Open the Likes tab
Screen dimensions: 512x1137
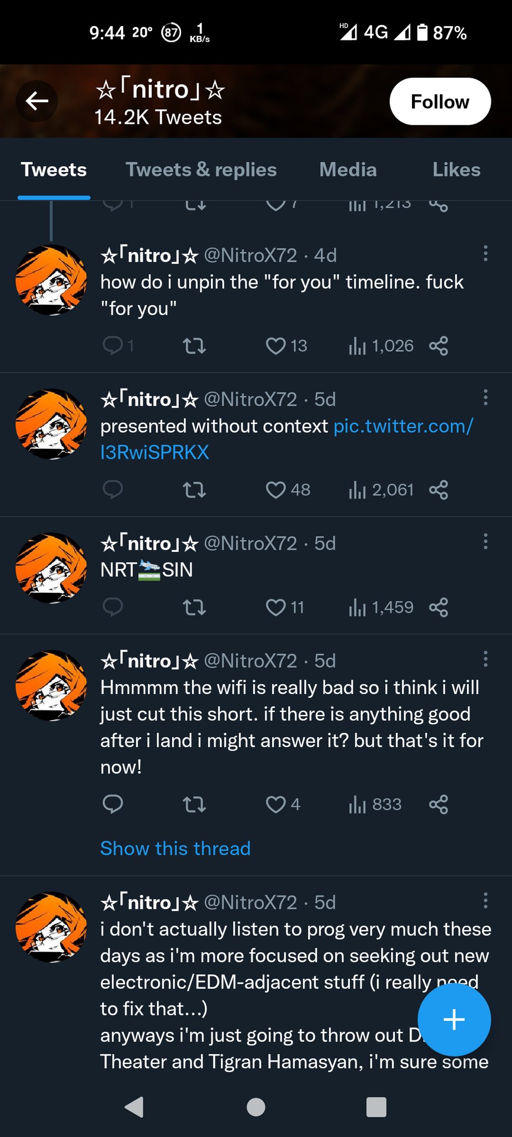tap(456, 170)
